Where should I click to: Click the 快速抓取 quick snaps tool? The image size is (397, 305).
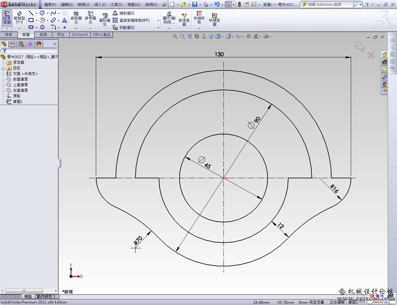[x=199, y=18]
